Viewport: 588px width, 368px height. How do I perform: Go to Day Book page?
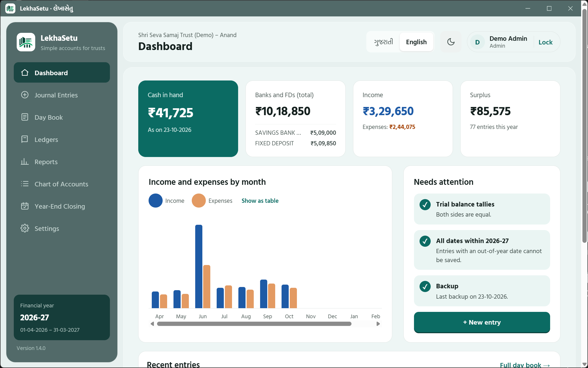point(62,117)
